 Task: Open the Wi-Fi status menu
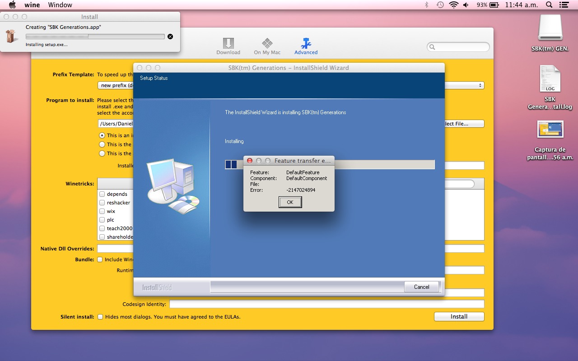(453, 5)
